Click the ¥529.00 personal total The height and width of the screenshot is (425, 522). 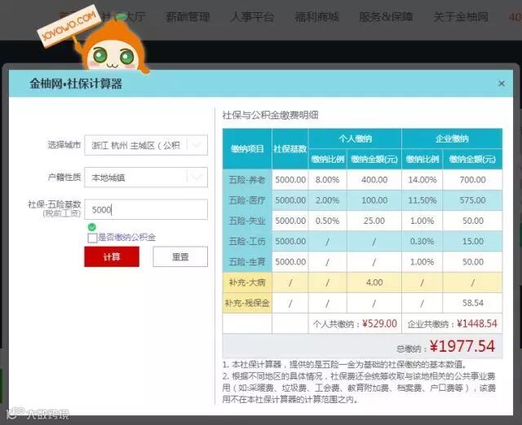click(x=379, y=324)
